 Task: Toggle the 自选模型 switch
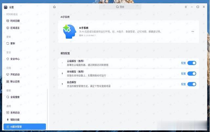pos(192,84)
